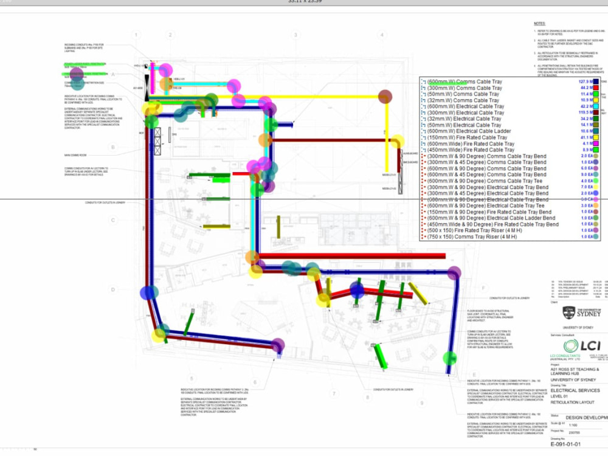
Task: Click the count icon for 300mm.W & 45 Degree Comms Bend
Action: tap(424, 162)
